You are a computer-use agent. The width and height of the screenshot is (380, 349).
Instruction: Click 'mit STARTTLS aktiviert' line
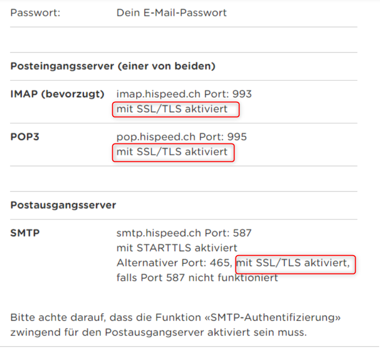pos(177,248)
